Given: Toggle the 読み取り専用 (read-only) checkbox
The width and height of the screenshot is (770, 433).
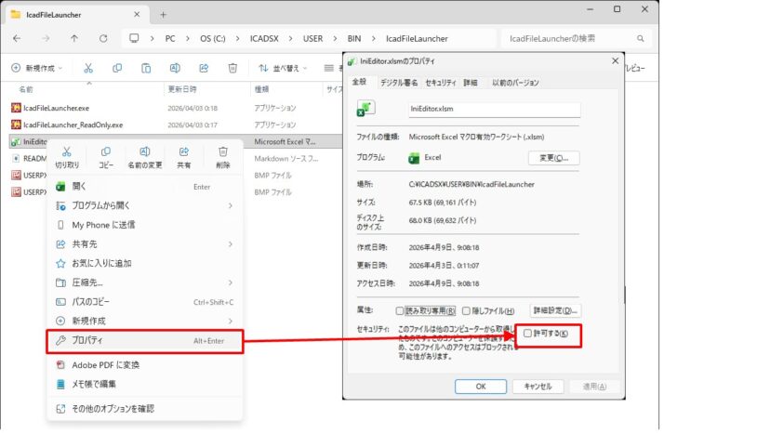Looking at the screenshot, I should pos(401,310).
